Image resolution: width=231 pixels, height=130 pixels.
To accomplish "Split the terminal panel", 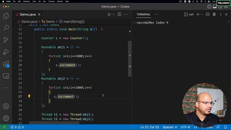I will pyautogui.click(x=208, y=14).
